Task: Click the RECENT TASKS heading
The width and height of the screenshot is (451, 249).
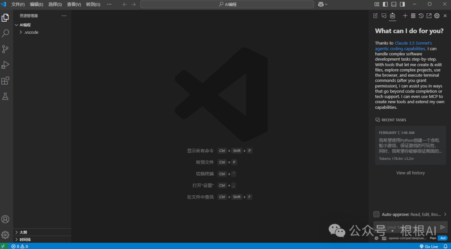Action: point(394,120)
